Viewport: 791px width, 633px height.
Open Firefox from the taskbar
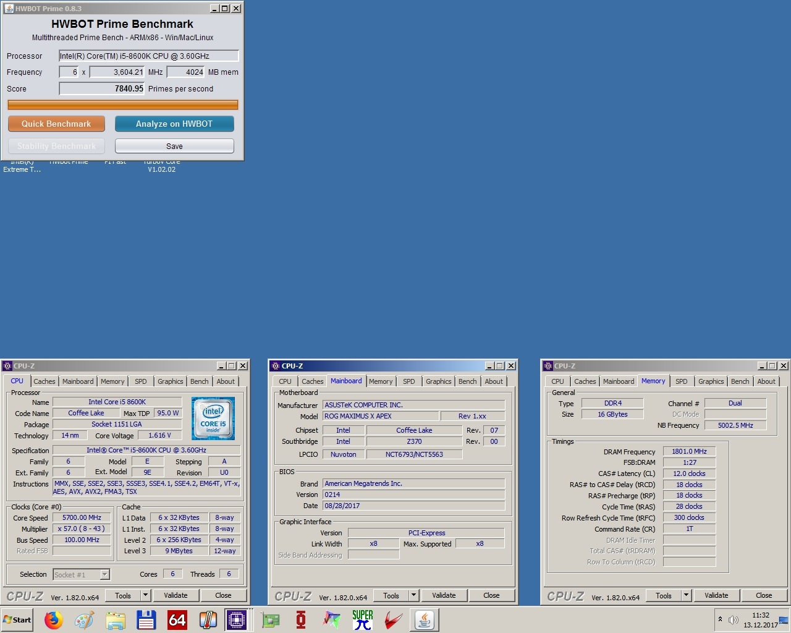(x=53, y=619)
